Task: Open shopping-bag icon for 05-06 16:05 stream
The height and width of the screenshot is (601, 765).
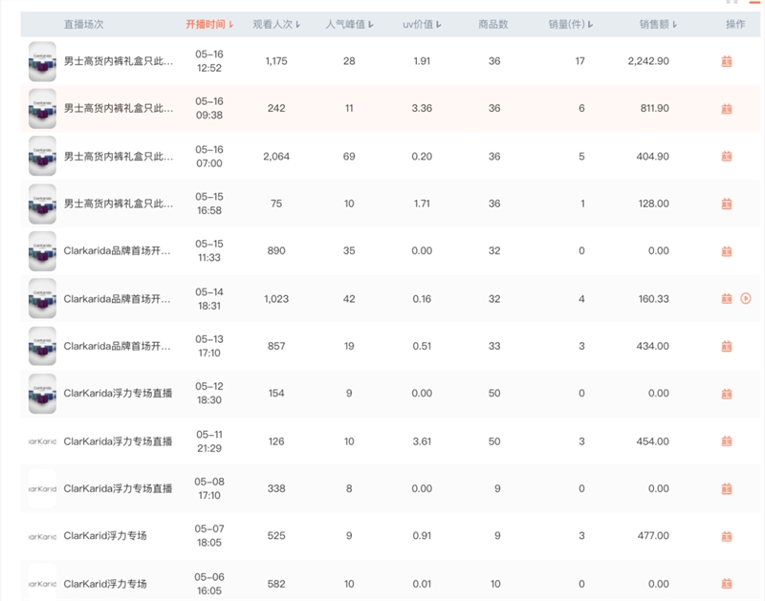Action: click(727, 584)
